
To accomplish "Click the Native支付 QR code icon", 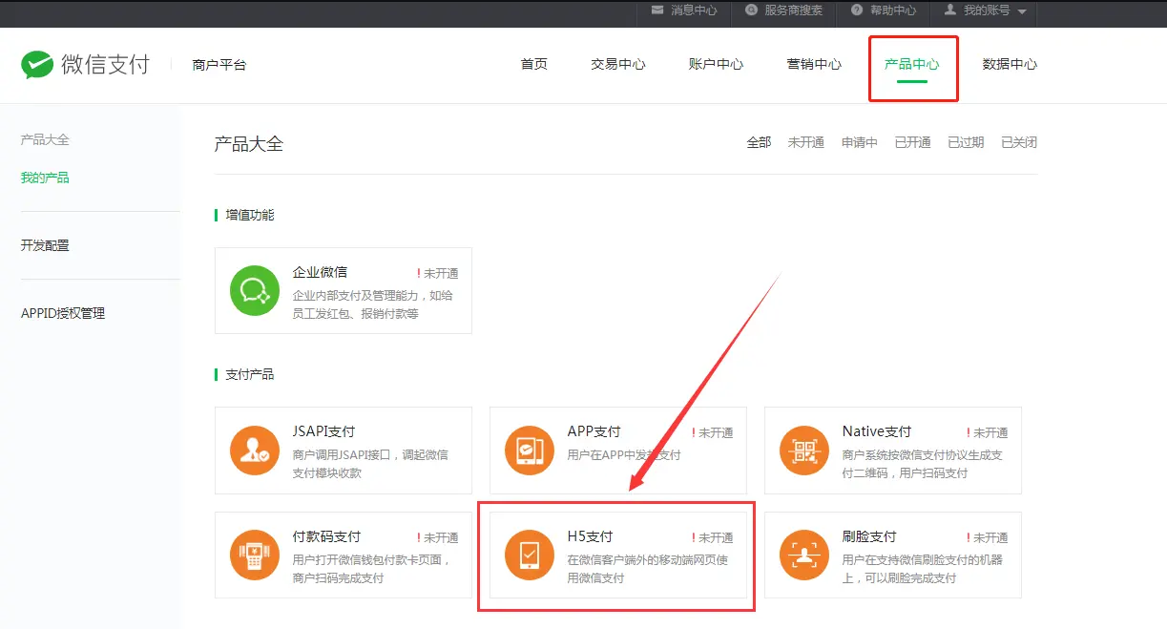I will click(803, 451).
